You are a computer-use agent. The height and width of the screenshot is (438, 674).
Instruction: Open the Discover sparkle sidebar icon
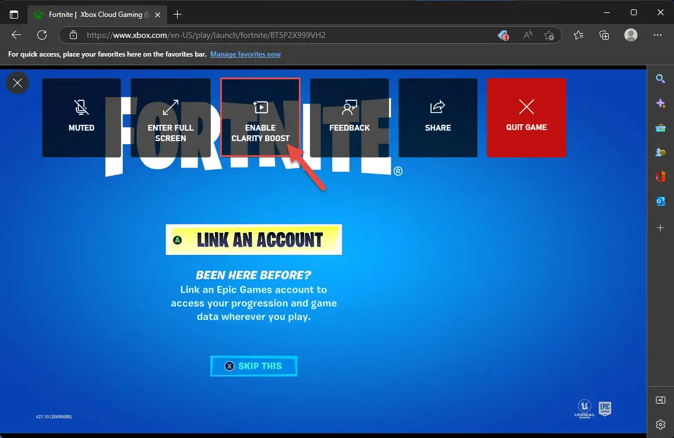(x=660, y=103)
